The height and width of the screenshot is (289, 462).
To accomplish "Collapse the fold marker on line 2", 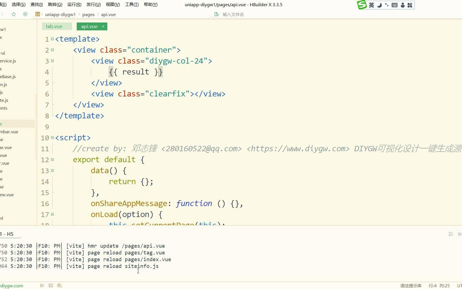I will (x=52, y=50).
